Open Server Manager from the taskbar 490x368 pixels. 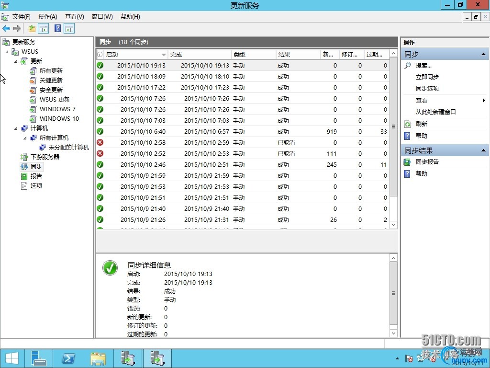[39, 358]
